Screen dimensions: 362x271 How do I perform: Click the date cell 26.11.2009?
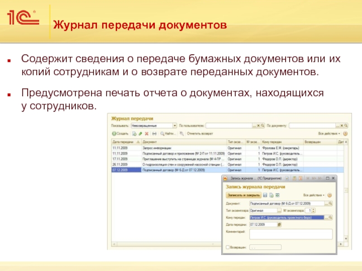(x=126, y=164)
